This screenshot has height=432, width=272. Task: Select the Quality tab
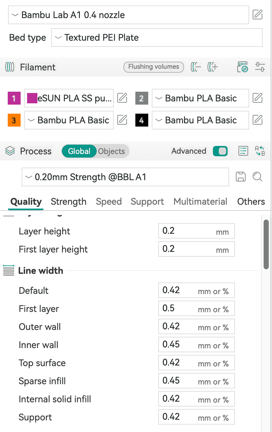(x=26, y=202)
